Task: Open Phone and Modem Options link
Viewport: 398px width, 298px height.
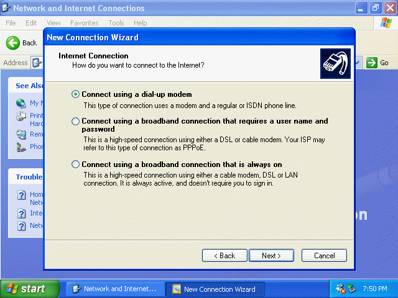Action: [x=37, y=147]
